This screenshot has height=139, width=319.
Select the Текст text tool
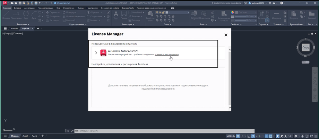pos(116,16)
